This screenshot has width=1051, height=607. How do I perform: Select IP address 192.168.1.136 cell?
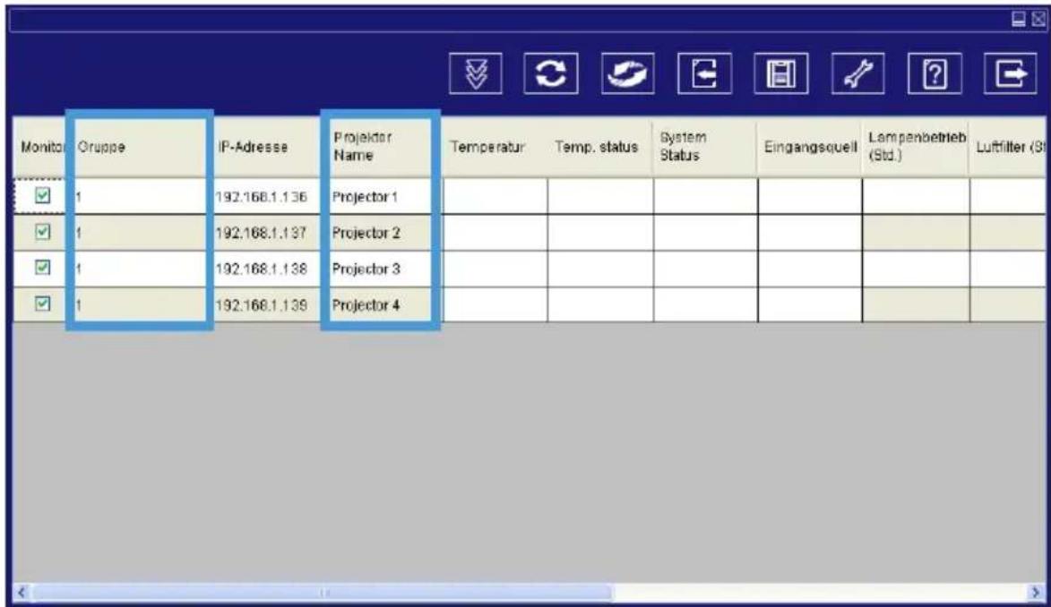pos(267,196)
